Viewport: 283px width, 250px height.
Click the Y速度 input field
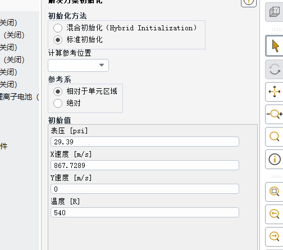click(x=145, y=189)
